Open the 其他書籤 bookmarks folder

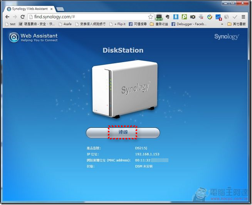point(237,24)
